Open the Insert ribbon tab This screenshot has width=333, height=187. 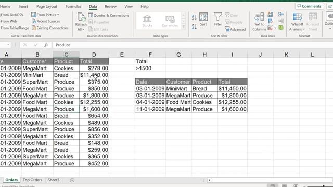tap(23, 6)
